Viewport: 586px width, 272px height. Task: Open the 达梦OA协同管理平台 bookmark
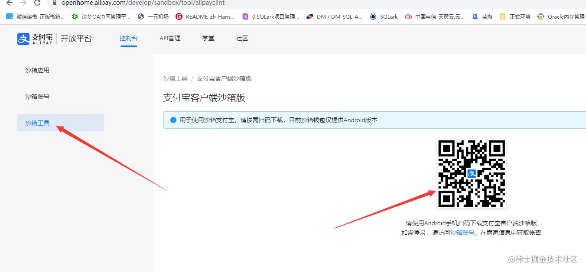pyautogui.click(x=101, y=16)
